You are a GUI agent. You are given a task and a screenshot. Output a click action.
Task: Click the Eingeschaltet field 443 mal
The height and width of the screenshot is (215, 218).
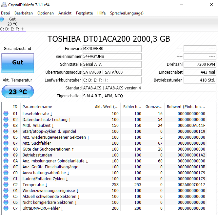point(200,72)
